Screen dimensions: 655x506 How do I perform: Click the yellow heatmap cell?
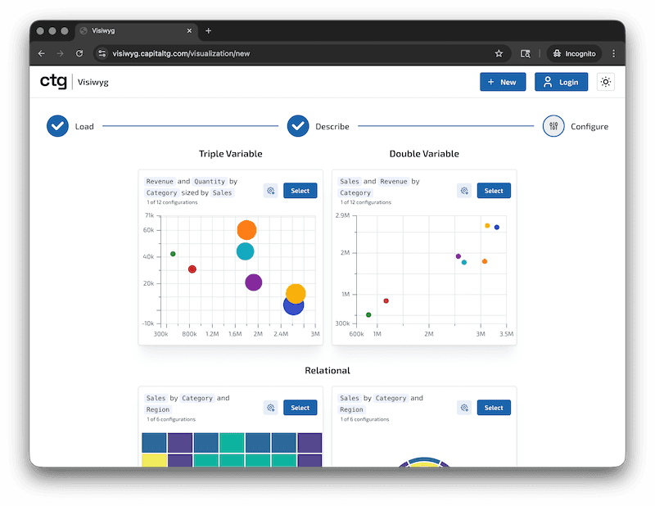154,460
